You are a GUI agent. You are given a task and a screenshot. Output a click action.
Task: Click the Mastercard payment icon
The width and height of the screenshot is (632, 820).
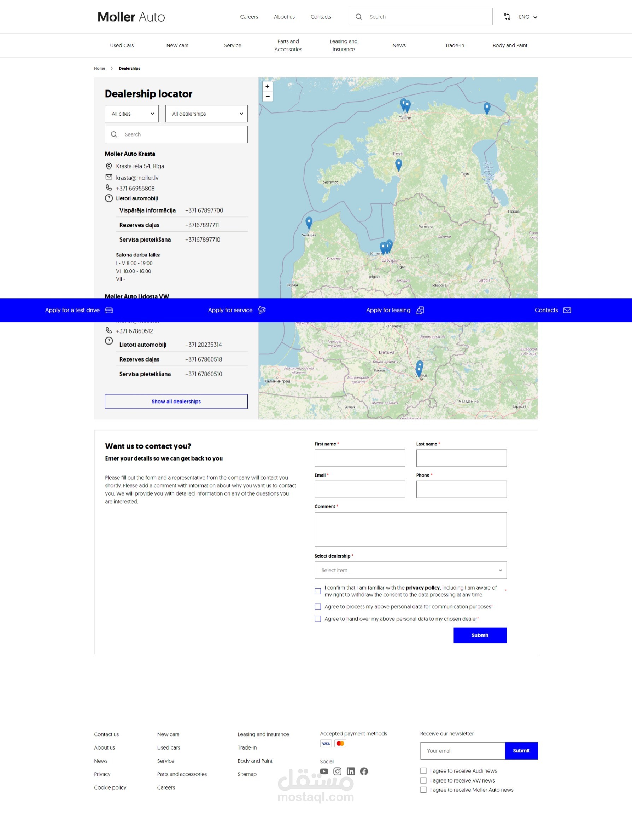click(340, 744)
